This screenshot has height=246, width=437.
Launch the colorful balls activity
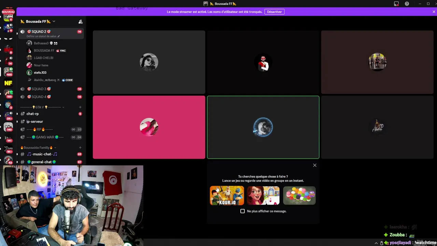pyautogui.click(x=299, y=195)
